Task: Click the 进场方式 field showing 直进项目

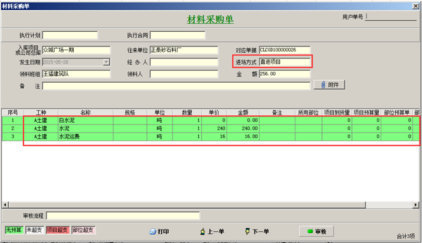Action: click(x=285, y=62)
